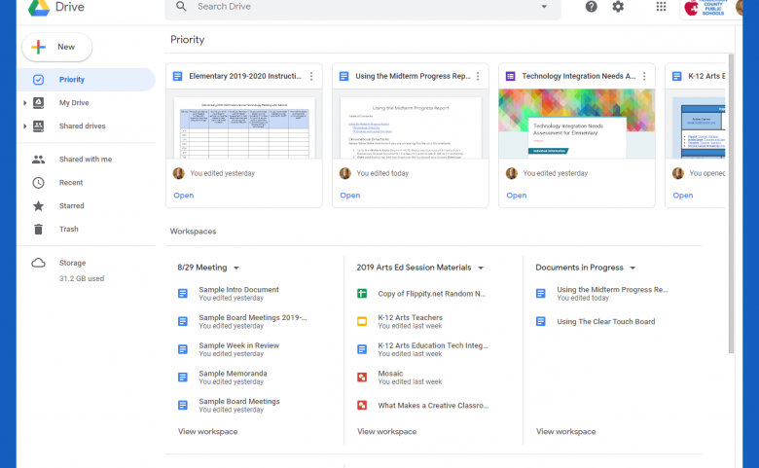Click the New button

pyautogui.click(x=56, y=47)
